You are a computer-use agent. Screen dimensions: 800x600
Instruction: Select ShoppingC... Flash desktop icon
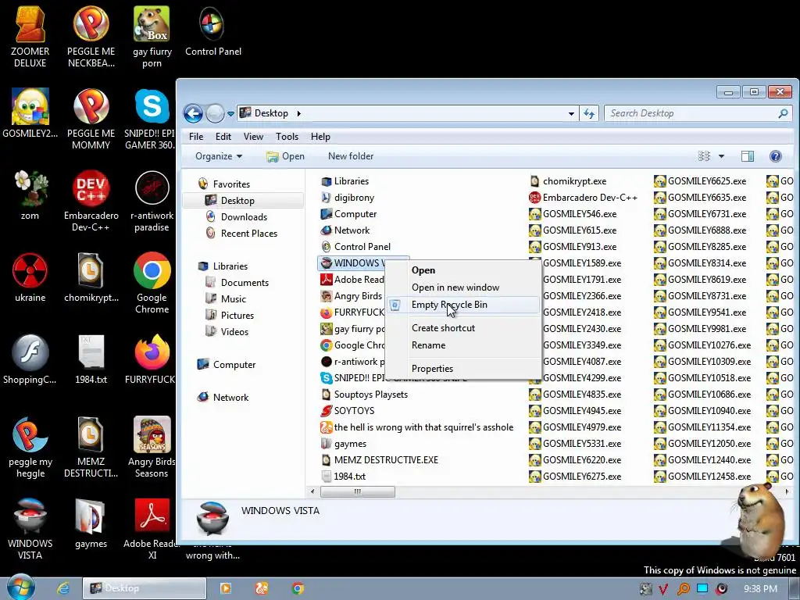point(30,359)
